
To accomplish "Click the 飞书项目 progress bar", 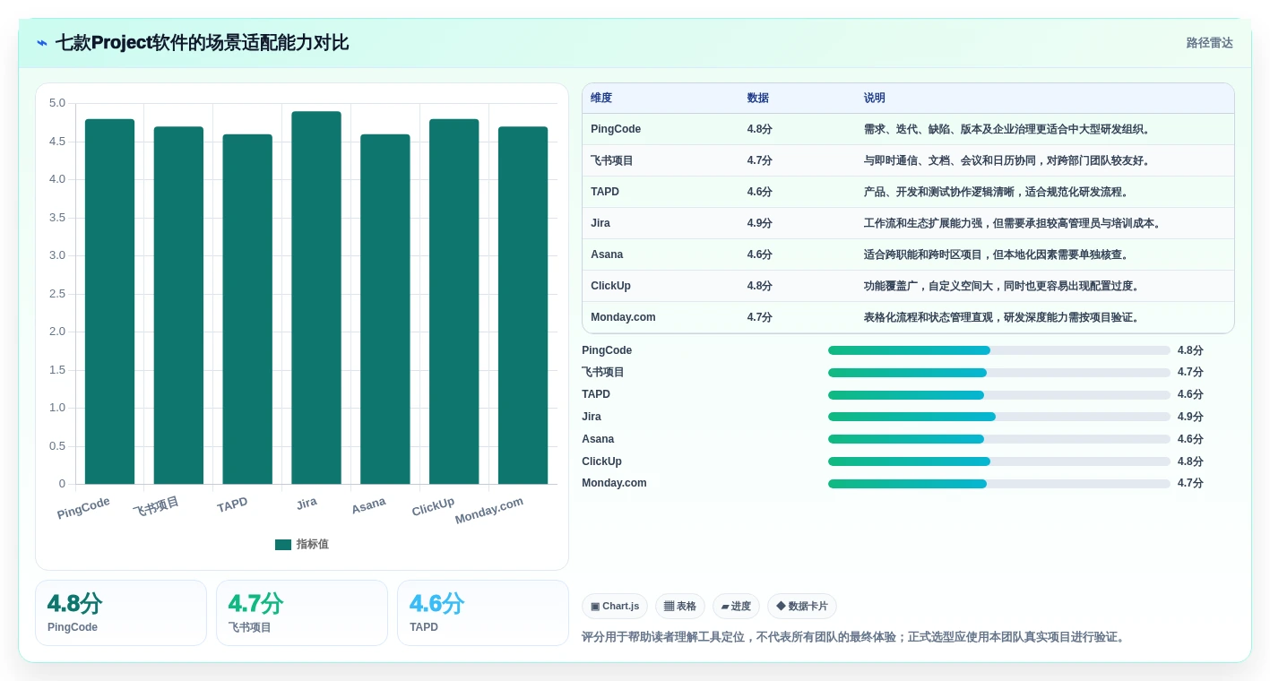I will (x=999, y=373).
